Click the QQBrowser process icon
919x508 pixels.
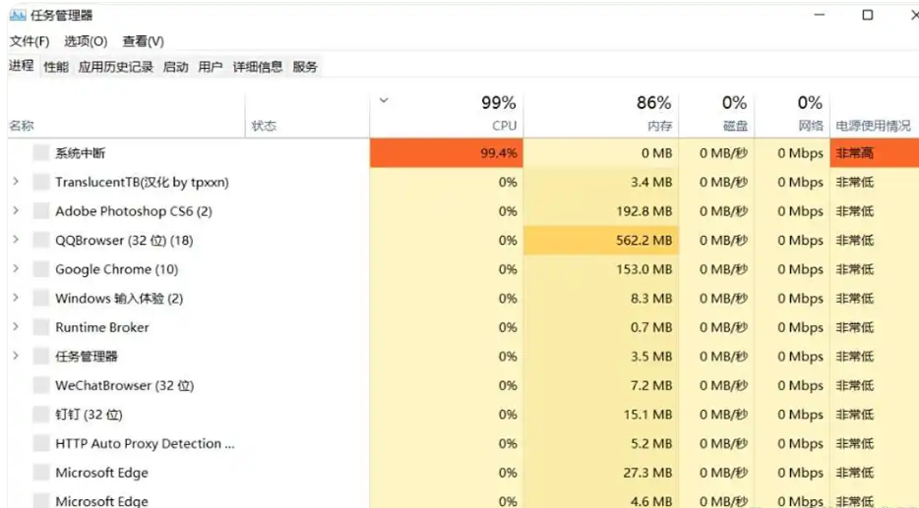click(41, 240)
